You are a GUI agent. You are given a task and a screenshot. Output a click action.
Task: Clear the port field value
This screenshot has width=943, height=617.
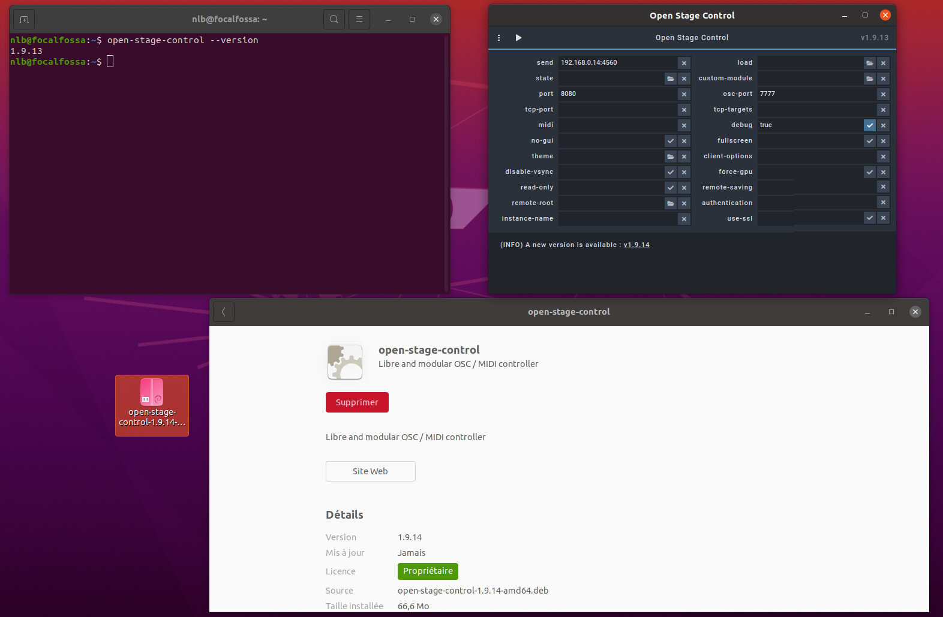point(684,94)
